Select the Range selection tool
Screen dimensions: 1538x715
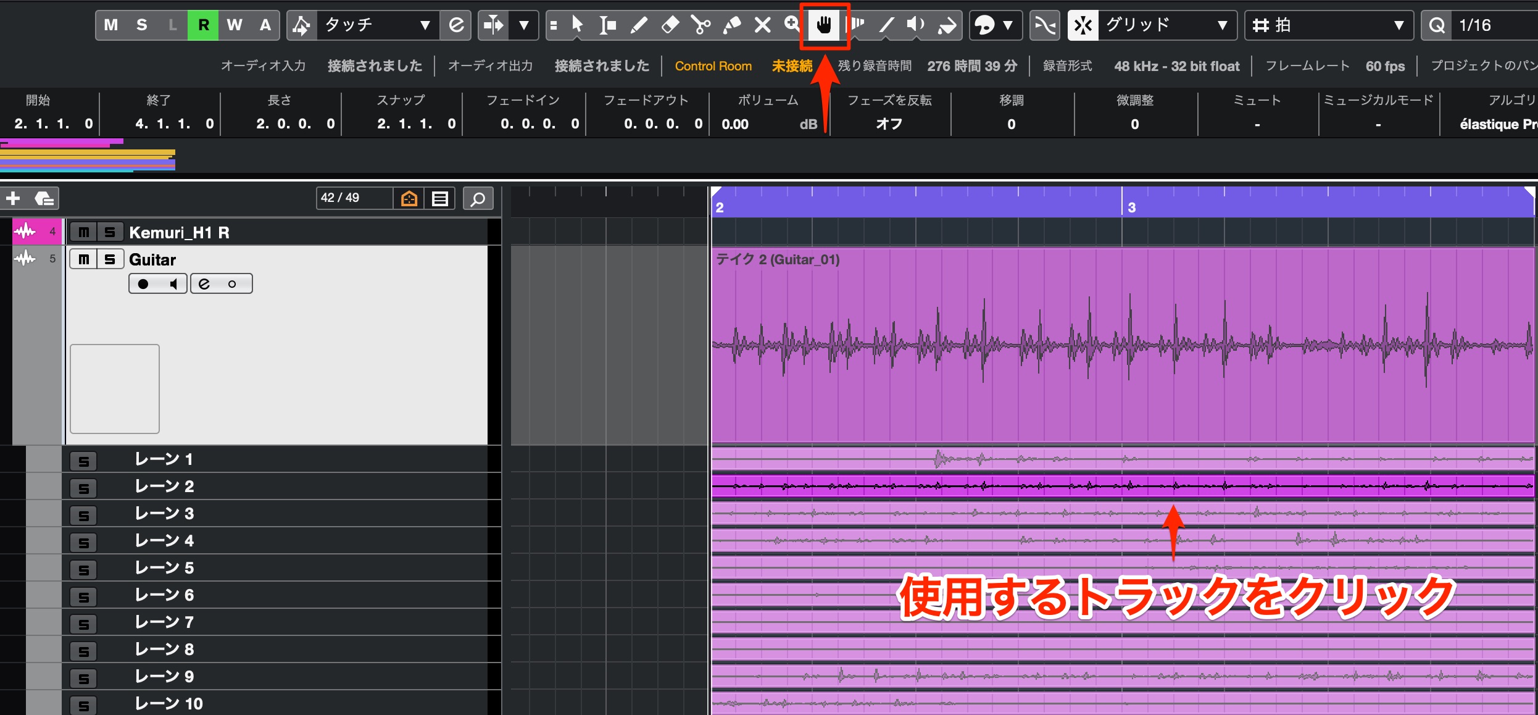(x=608, y=25)
